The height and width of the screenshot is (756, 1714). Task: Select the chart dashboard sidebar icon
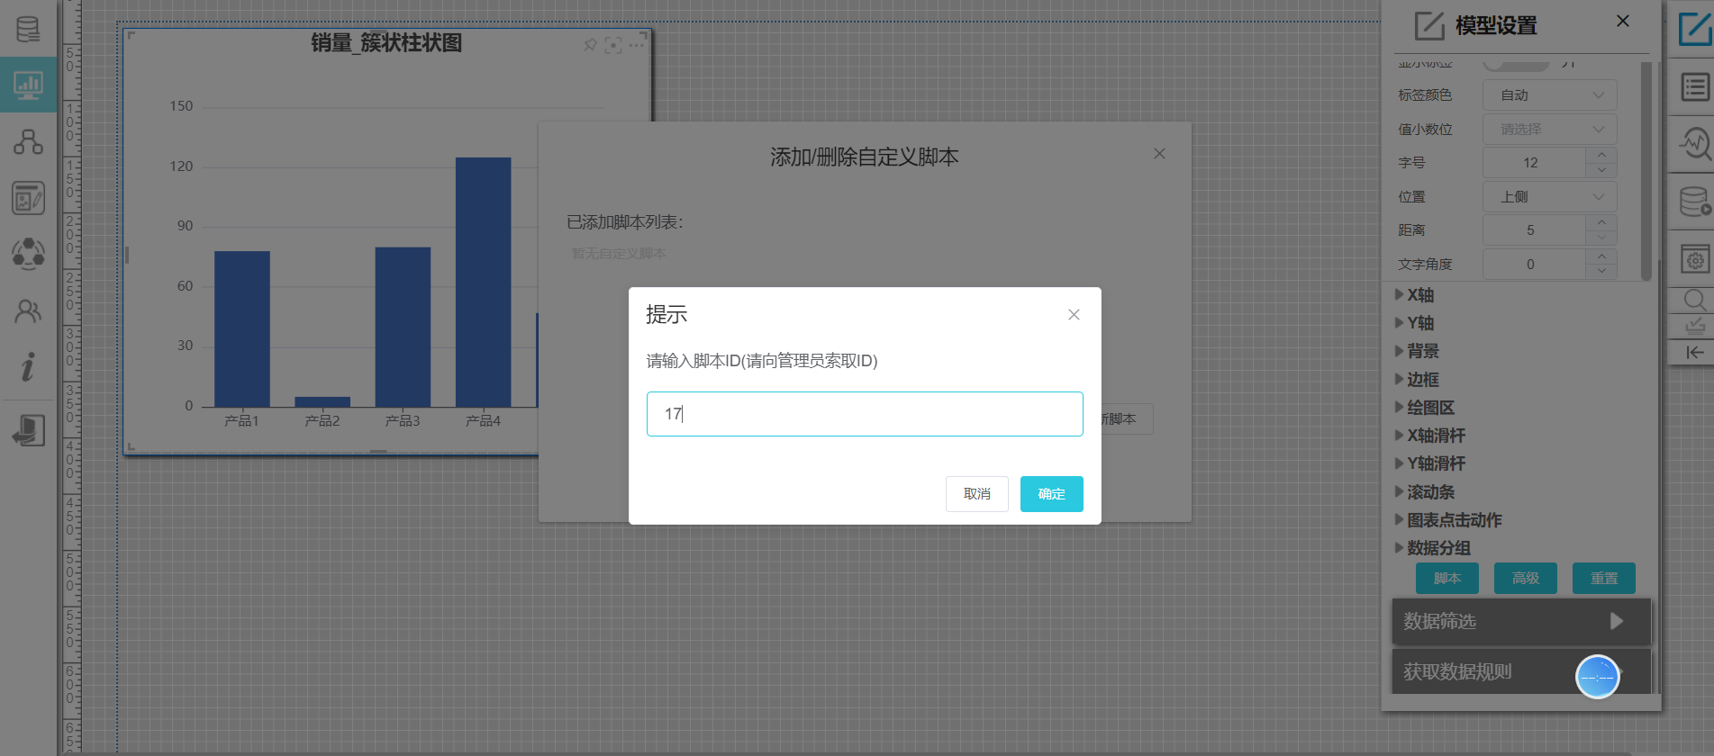click(28, 85)
